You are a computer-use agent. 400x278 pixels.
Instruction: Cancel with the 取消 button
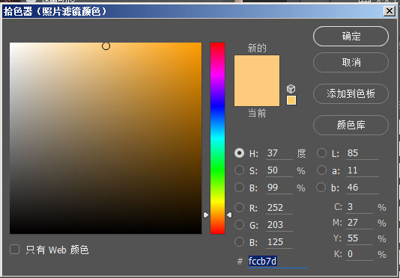pyautogui.click(x=351, y=62)
